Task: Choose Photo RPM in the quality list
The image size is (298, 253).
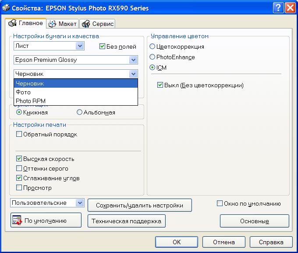Action: [76, 101]
